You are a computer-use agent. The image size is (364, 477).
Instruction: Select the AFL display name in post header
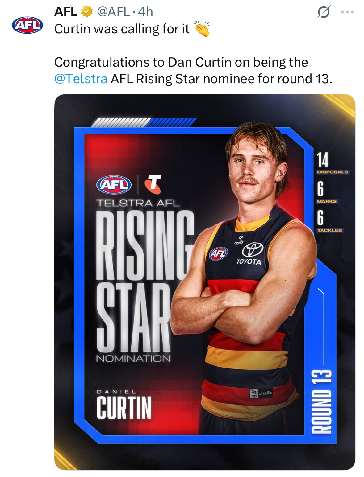click(x=65, y=12)
